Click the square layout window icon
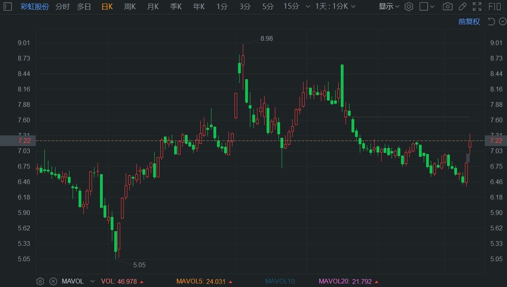 pos(424,6)
